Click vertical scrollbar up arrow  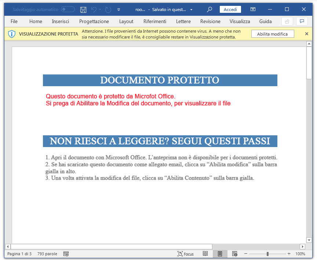click(309, 44)
